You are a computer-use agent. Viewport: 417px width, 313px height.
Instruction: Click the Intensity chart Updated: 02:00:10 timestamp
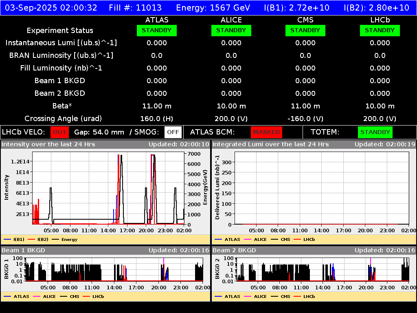179,145
